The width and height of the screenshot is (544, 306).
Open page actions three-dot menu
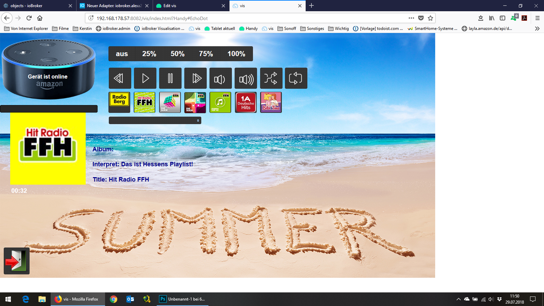coord(411,18)
